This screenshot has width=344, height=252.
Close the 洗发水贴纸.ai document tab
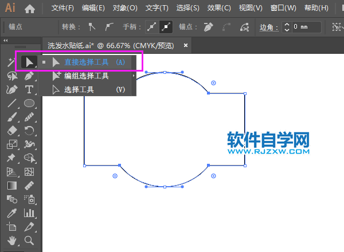point(186,45)
